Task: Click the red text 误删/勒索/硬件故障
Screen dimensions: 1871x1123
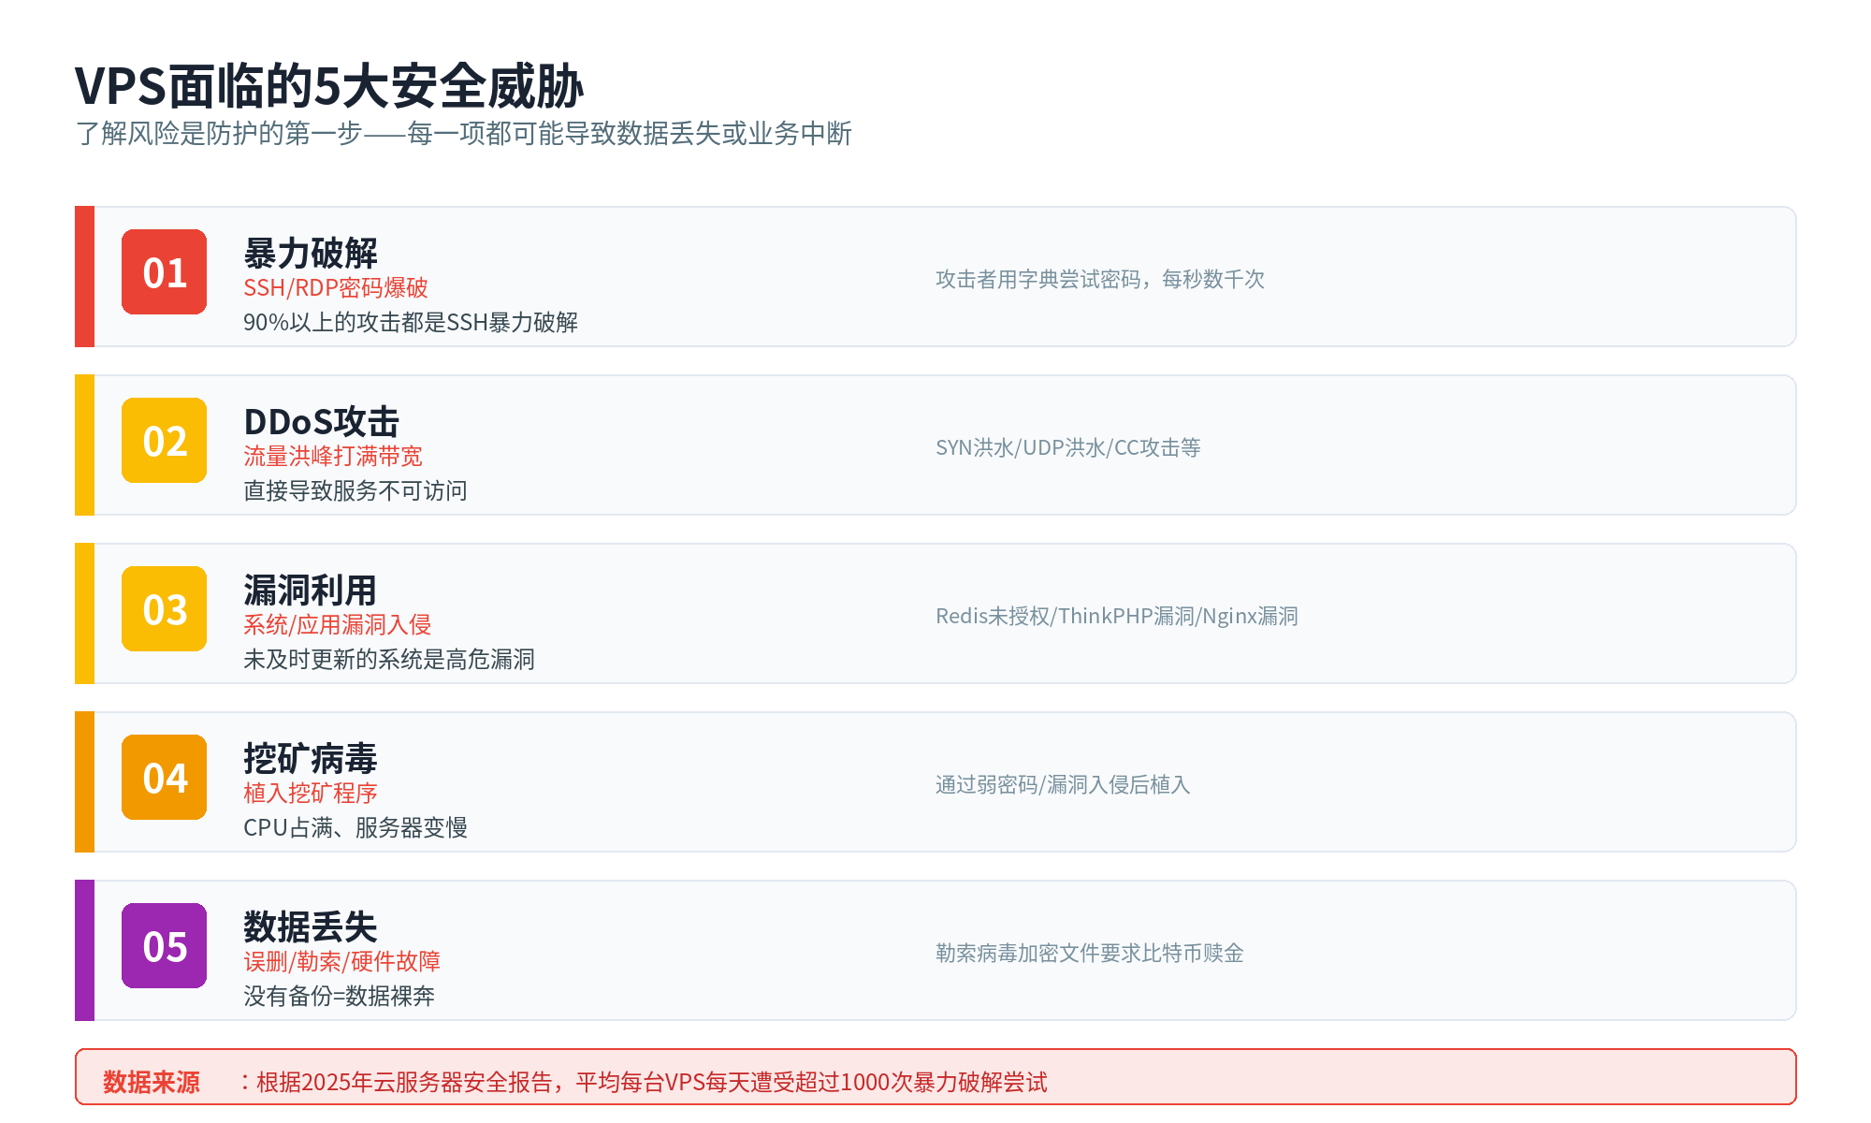Action: 341,961
